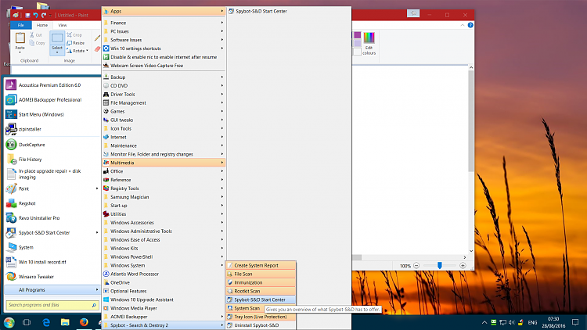Open Paint File tab
This screenshot has width=587, height=330.
click(x=21, y=25)
